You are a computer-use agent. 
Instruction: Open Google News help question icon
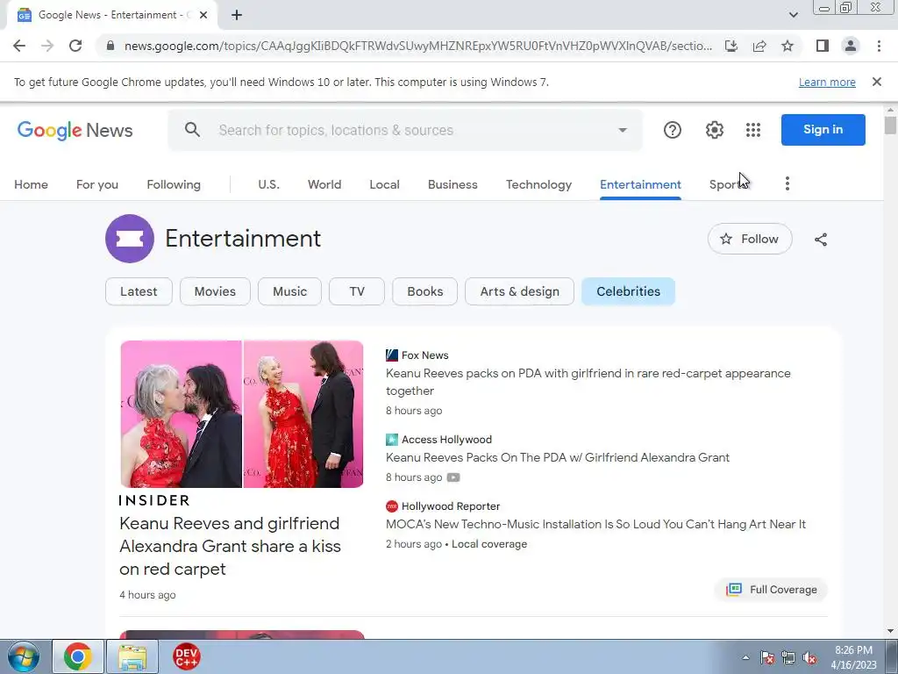(673, 130)
